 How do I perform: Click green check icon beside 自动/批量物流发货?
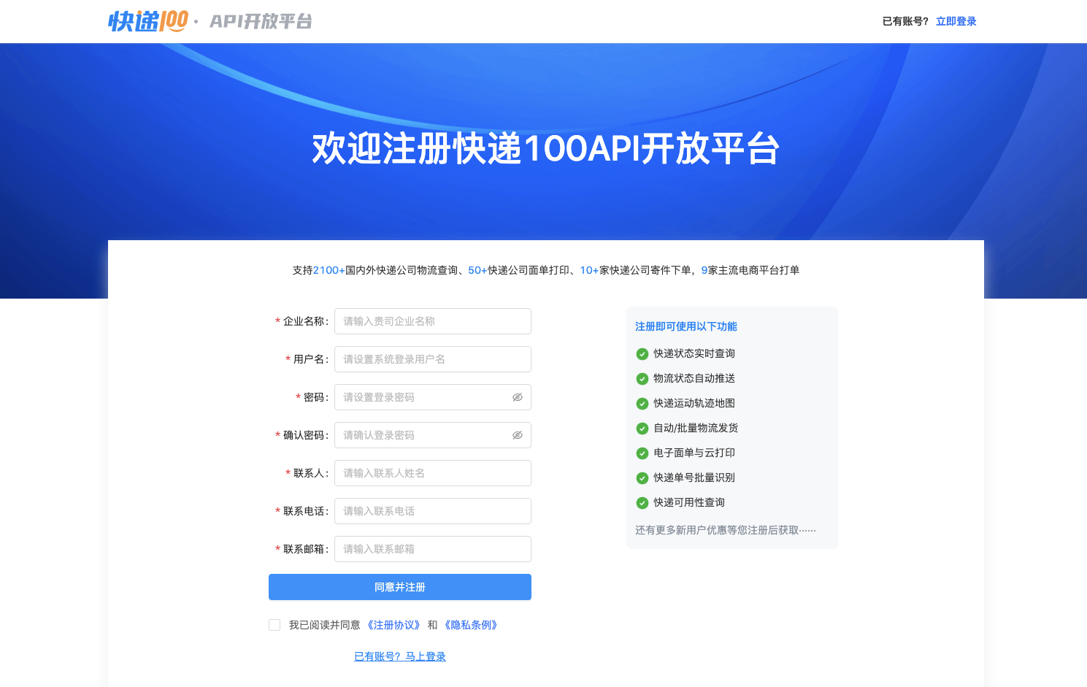tap(642, 429)
